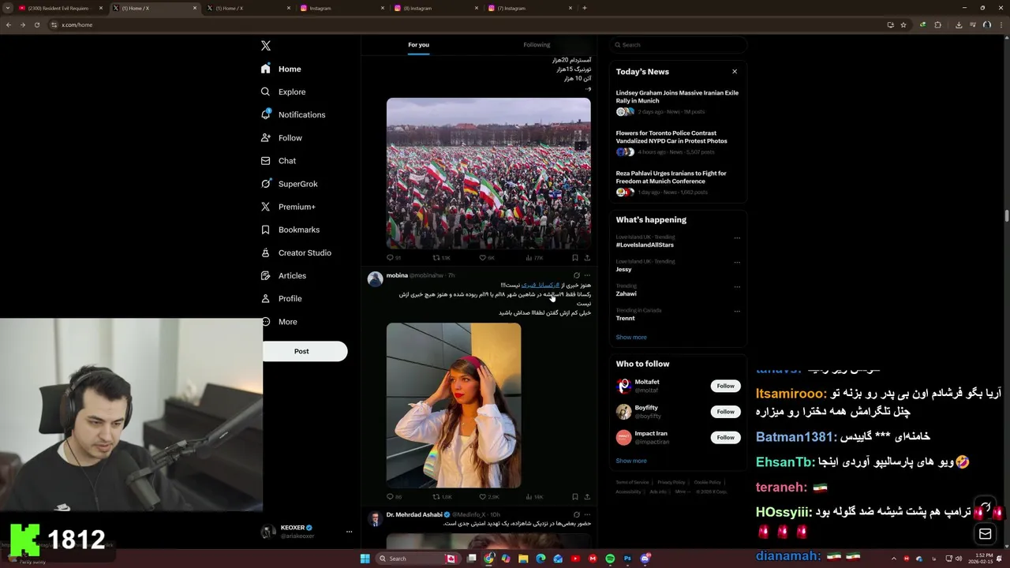Click the browser address bar
Viewport: 1010px width, 568px height.
466,24
